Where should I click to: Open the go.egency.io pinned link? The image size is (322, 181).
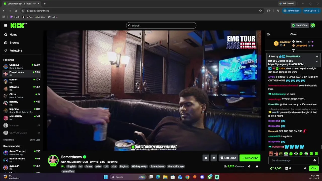click(x=286, y=64)
